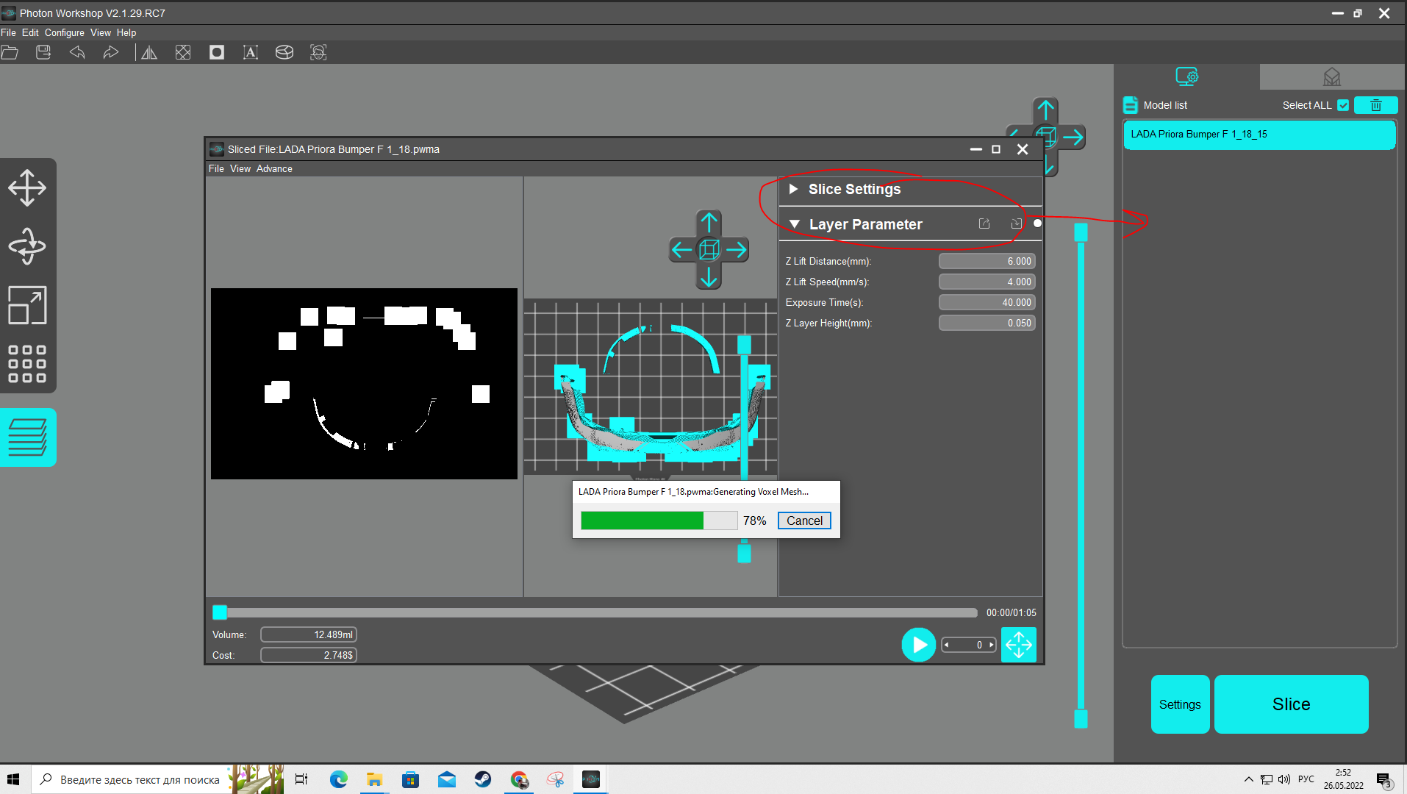Cancel the voxel mesh generation
Image resolution: width=1407 pixels, height=794 pixels.
click(x=804, y=521)
